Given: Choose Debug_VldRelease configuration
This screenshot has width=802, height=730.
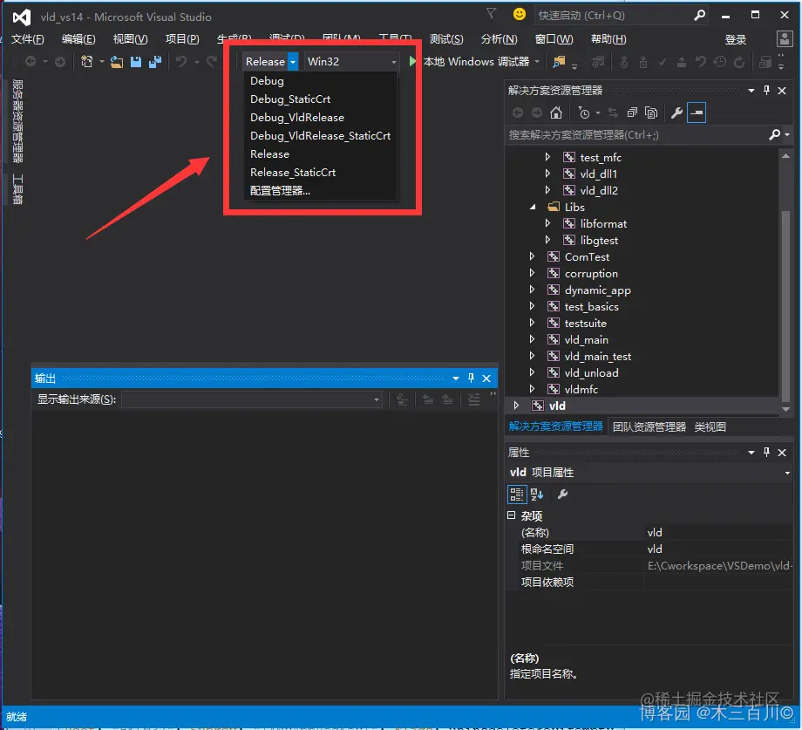Looking at the screenshot, I should 320,118.
